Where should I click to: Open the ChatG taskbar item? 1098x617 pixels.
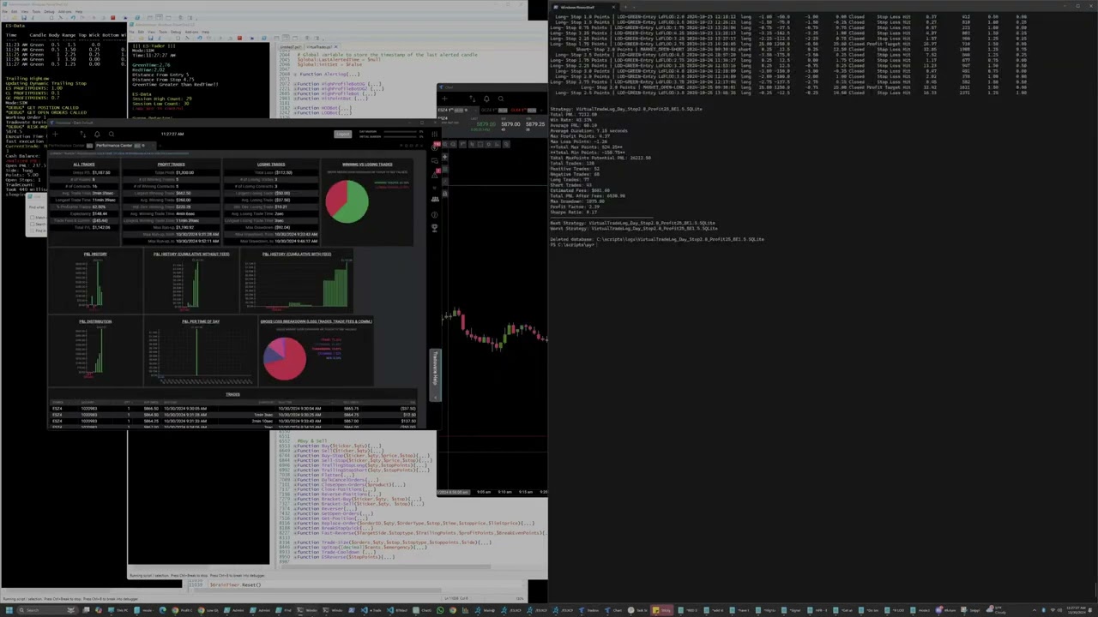point(422,610)
